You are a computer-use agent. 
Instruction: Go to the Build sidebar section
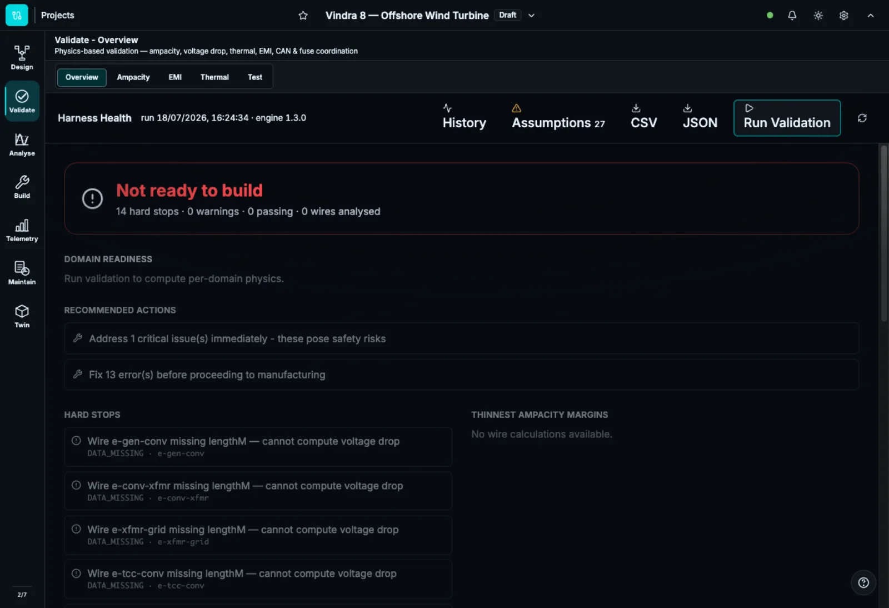pyautogui.click(x=22, y=187)
